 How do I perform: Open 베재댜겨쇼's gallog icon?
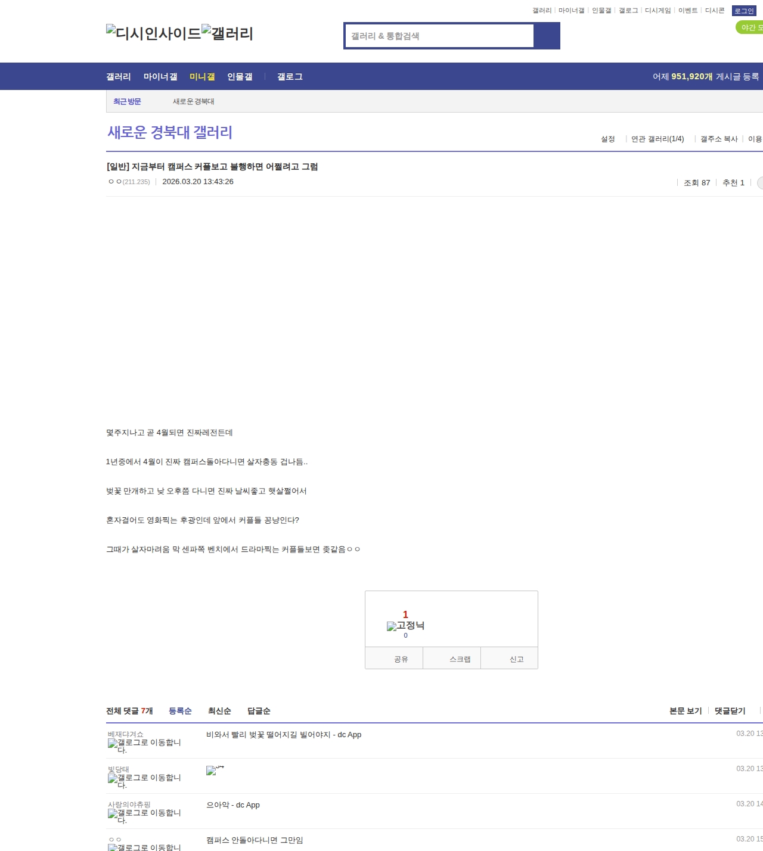(144, 746)
